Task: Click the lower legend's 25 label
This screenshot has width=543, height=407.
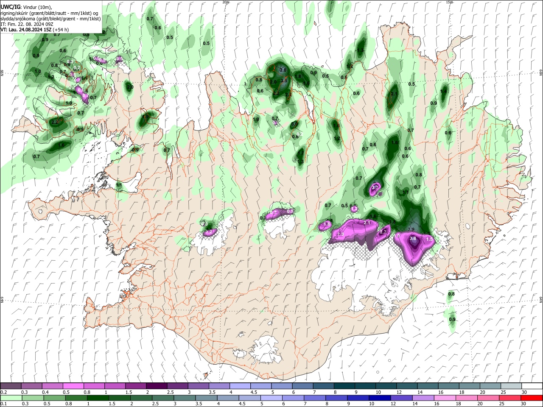Action: [502, 404]
